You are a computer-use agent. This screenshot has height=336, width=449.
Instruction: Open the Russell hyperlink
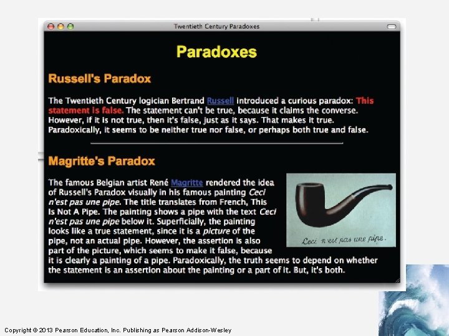point(220,101)
